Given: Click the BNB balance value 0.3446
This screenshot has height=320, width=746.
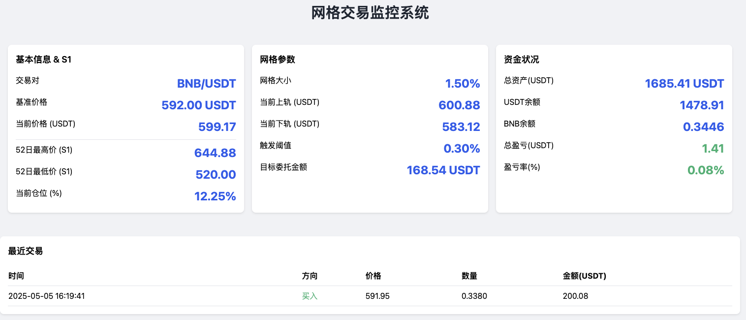Looking at the screenshot, I should click(704, 127).
